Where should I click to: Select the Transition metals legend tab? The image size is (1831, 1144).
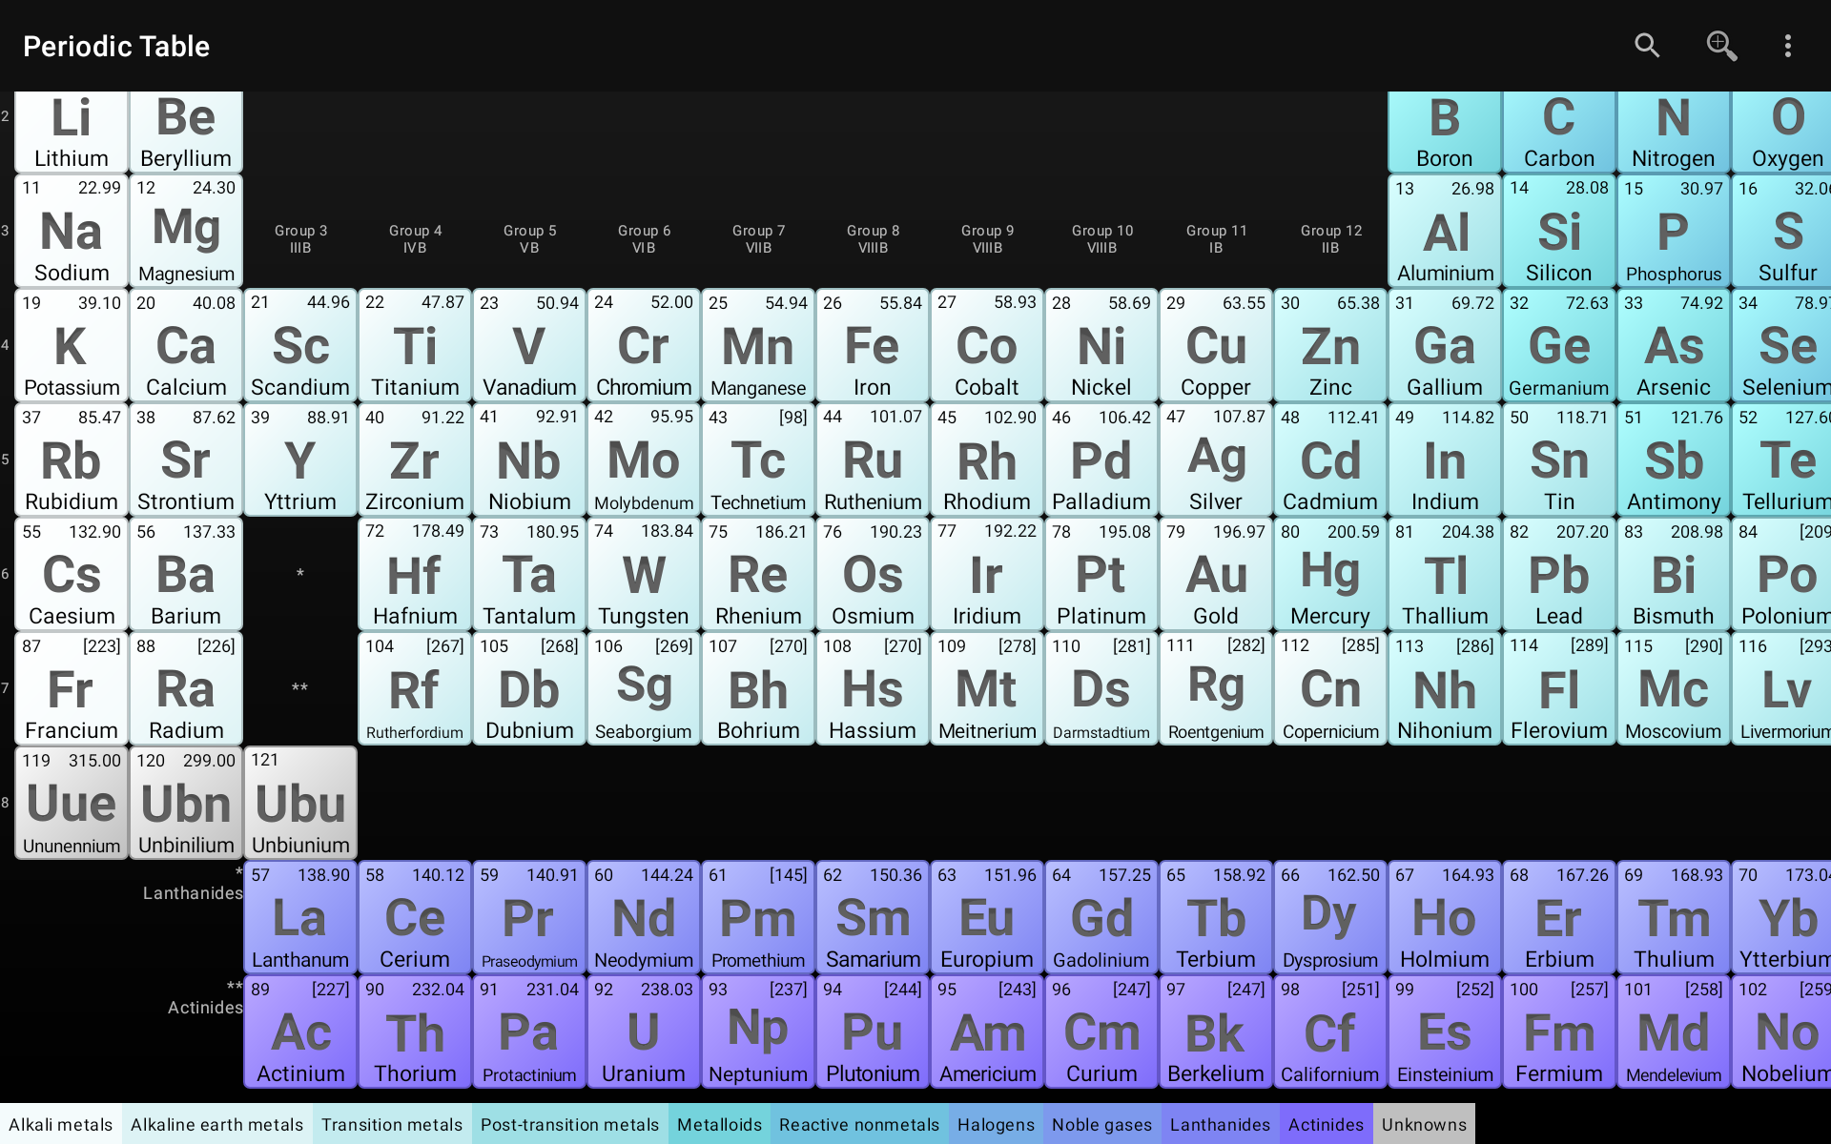click(392, 1124)
